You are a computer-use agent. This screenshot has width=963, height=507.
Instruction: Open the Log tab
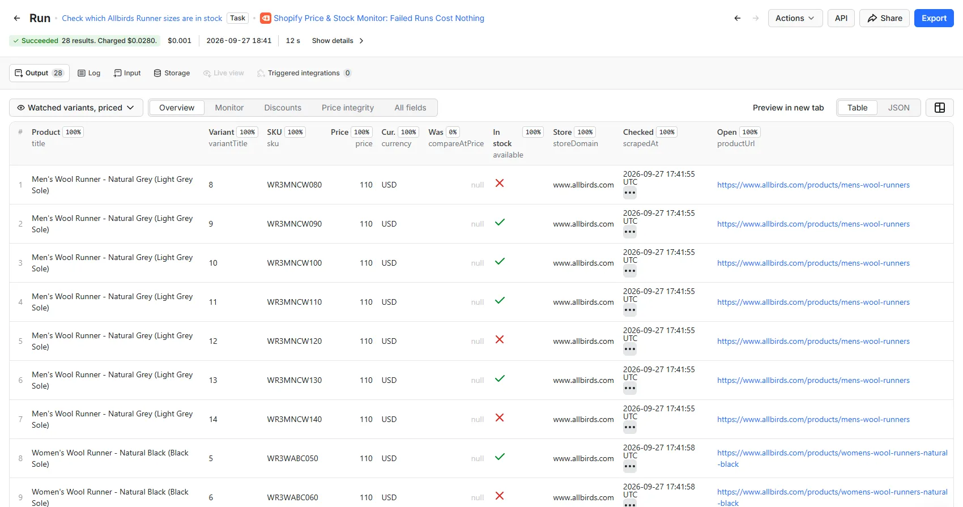point(89,73)
